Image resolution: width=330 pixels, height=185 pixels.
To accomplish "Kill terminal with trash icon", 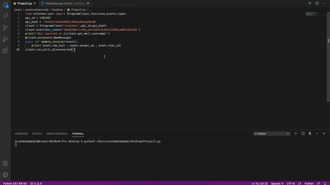I will (x=310, y=134).
